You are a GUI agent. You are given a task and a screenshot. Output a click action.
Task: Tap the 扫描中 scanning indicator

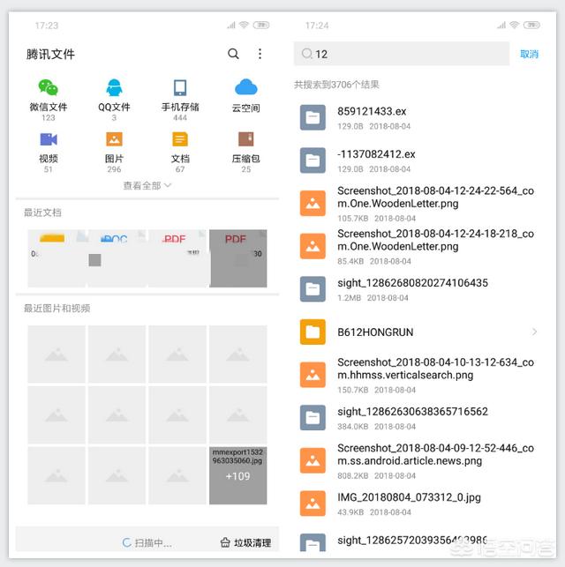(x=147, y=543)
